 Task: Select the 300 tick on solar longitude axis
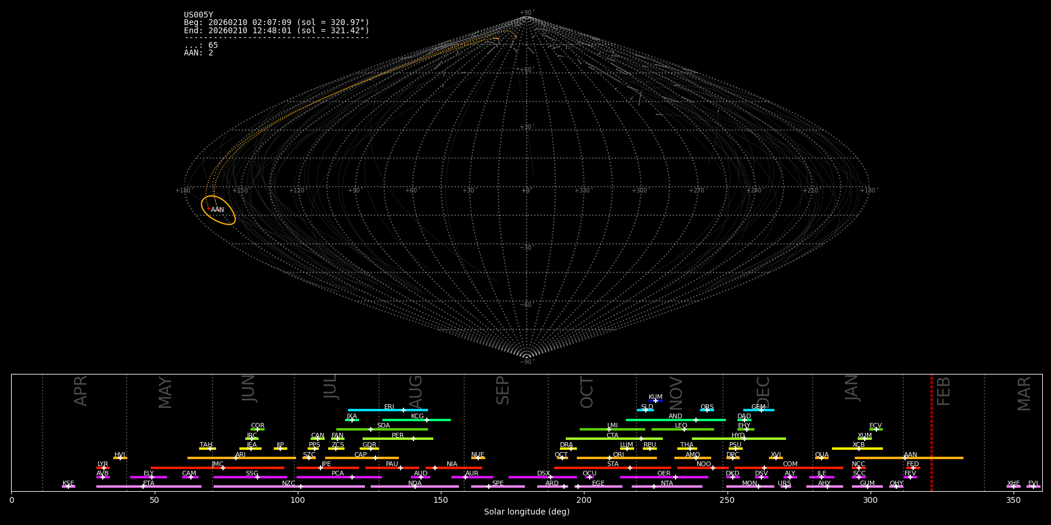(870, 500)
